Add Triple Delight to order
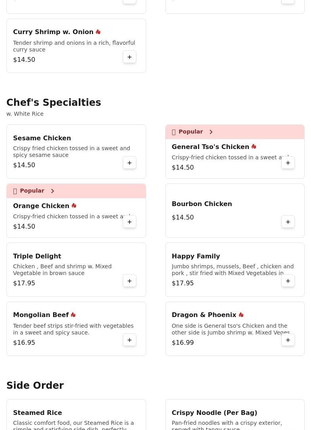Image resolution: width=311 pixels, height=430 pixels. (130, 281)
